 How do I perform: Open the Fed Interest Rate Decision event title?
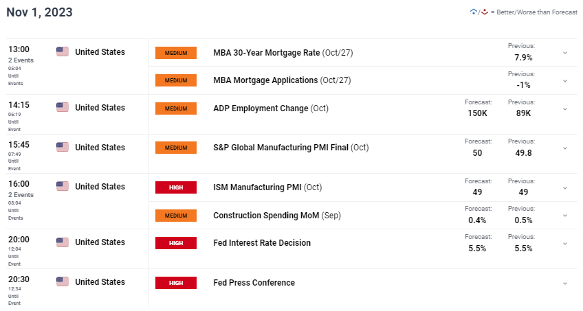click(262, 243)
